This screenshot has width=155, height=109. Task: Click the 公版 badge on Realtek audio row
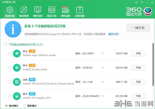pyautogui.click(x=32, y=51)
